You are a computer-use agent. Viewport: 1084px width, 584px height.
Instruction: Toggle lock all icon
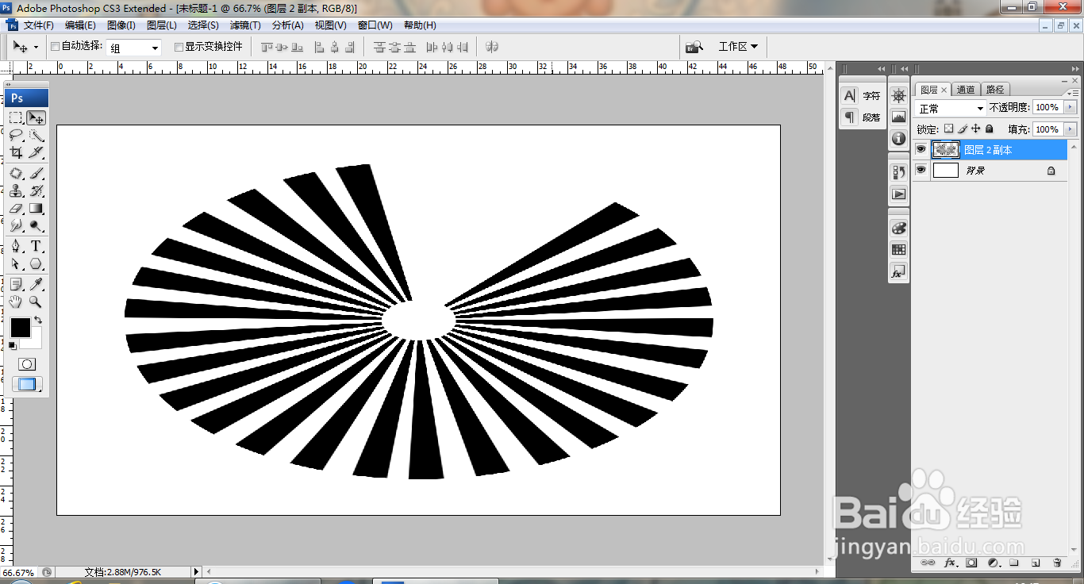pyautogui.click(x=989, y=129)
